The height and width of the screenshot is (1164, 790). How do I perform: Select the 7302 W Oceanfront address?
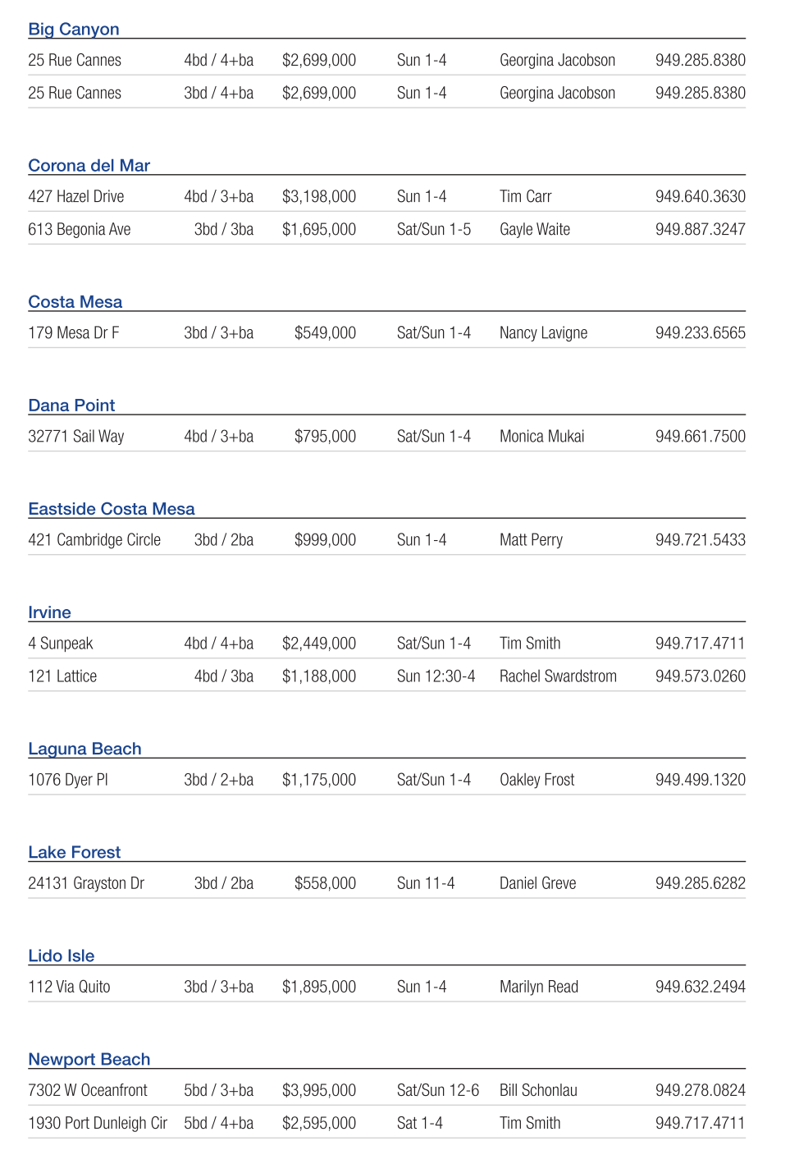pos(88,1090)
